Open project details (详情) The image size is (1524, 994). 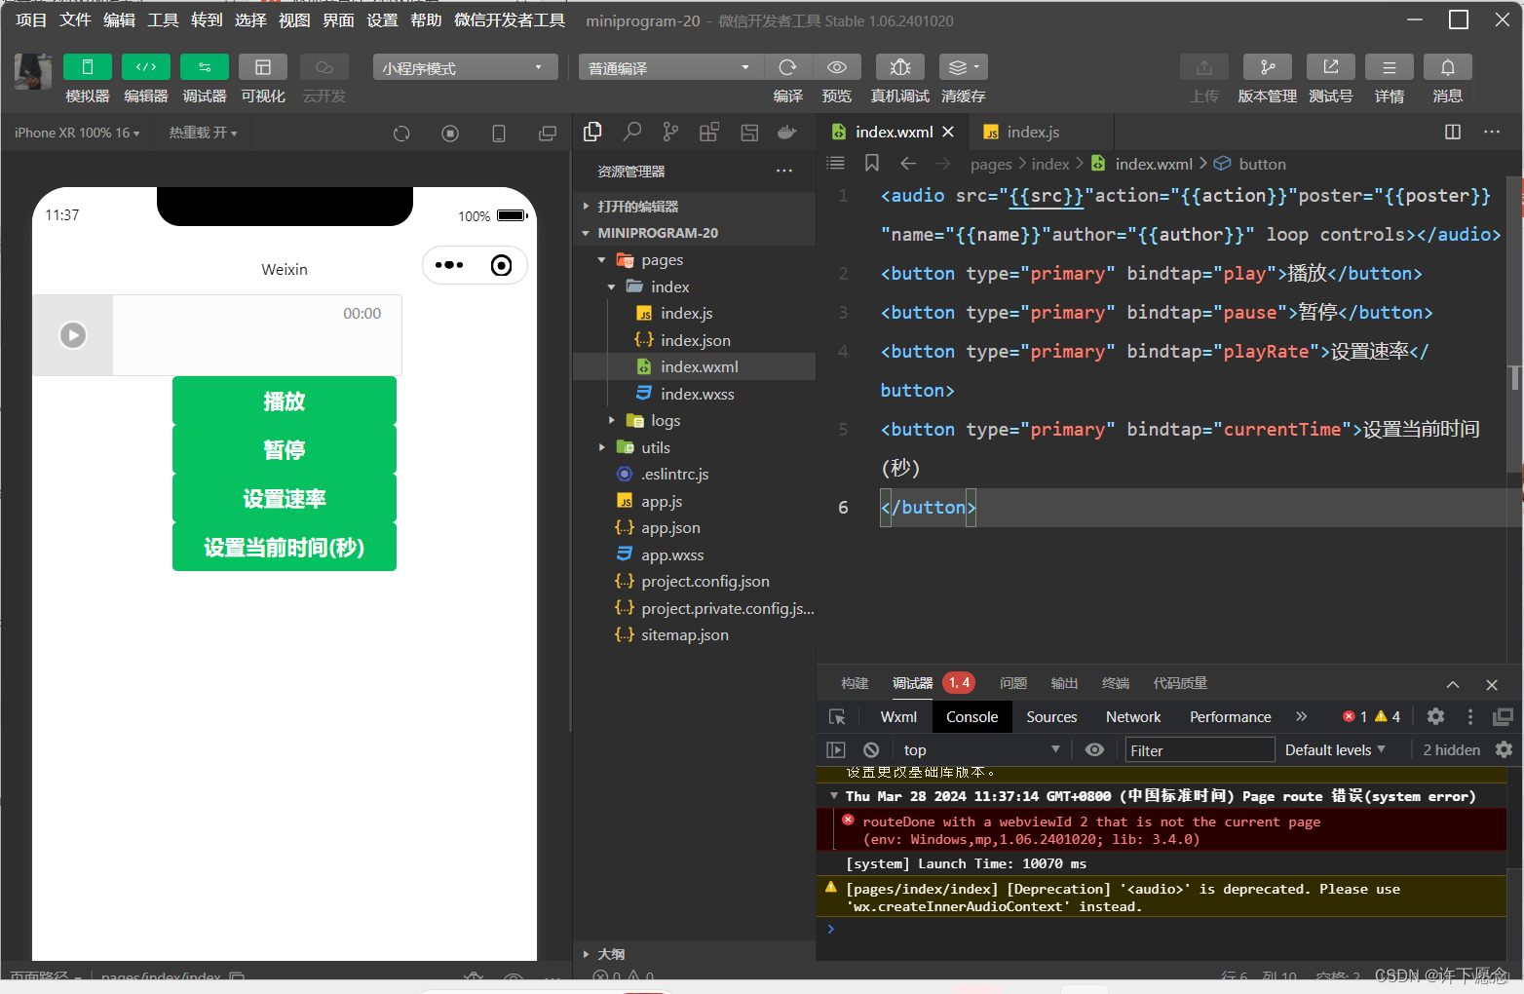pyautogui.click(x=1390, y=66)
